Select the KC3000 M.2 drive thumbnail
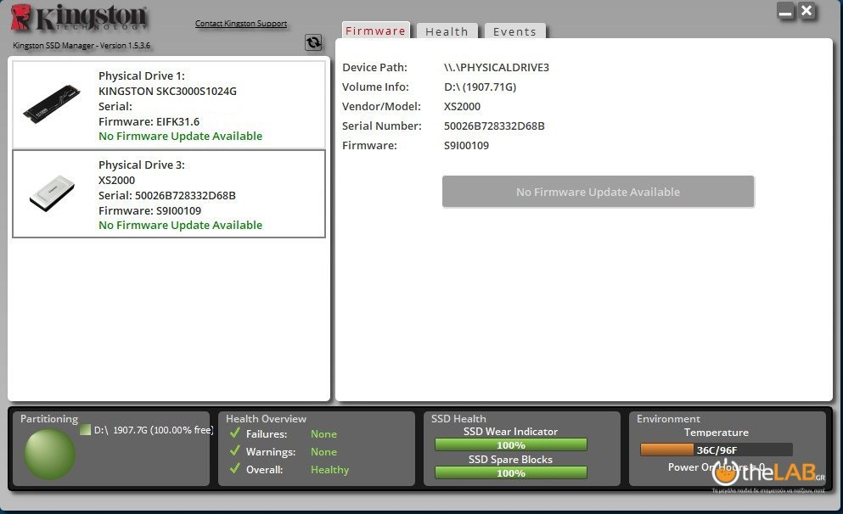 (x=52, y=103)
